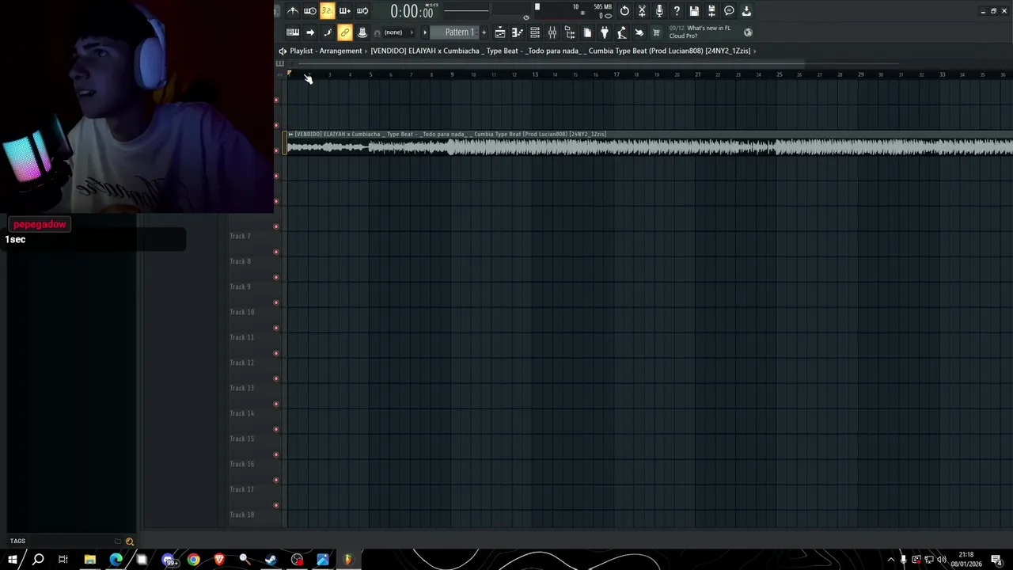Click bar 9 on the timeline ruler
1013x570 pixels.
[x=452, y=75]
